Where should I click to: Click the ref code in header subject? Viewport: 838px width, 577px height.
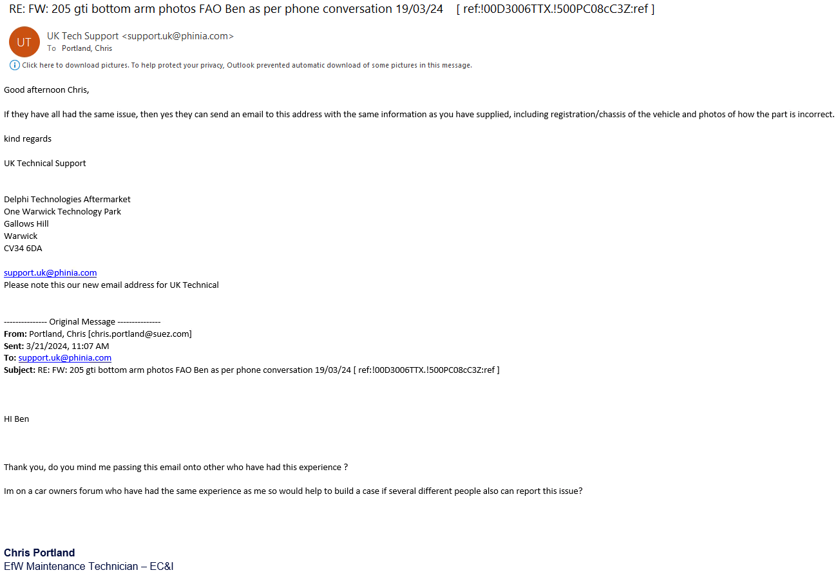(555, 9)
